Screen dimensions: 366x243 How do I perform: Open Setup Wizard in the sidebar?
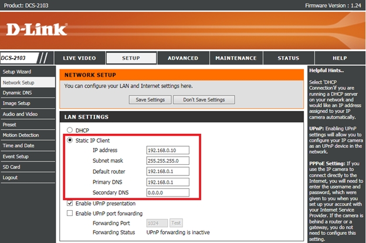click(18, 71)
